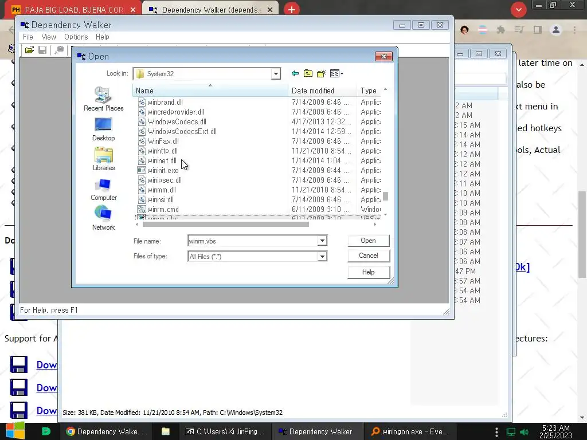Select winhttp.dll file
The image size is (587, 440).
[x=162, y=151]
